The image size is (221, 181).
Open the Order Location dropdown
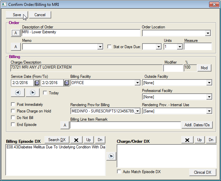click(208, 33)
